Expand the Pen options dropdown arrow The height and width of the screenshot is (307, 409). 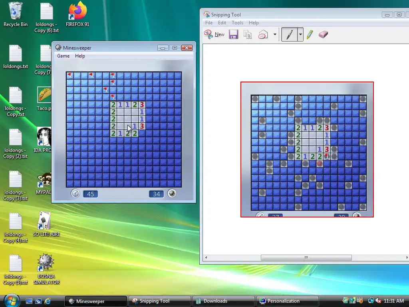(x=300, y=34)
